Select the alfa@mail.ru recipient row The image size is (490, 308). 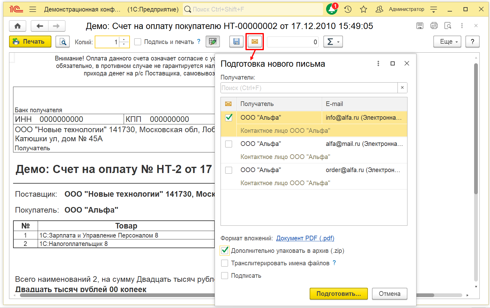314,150
